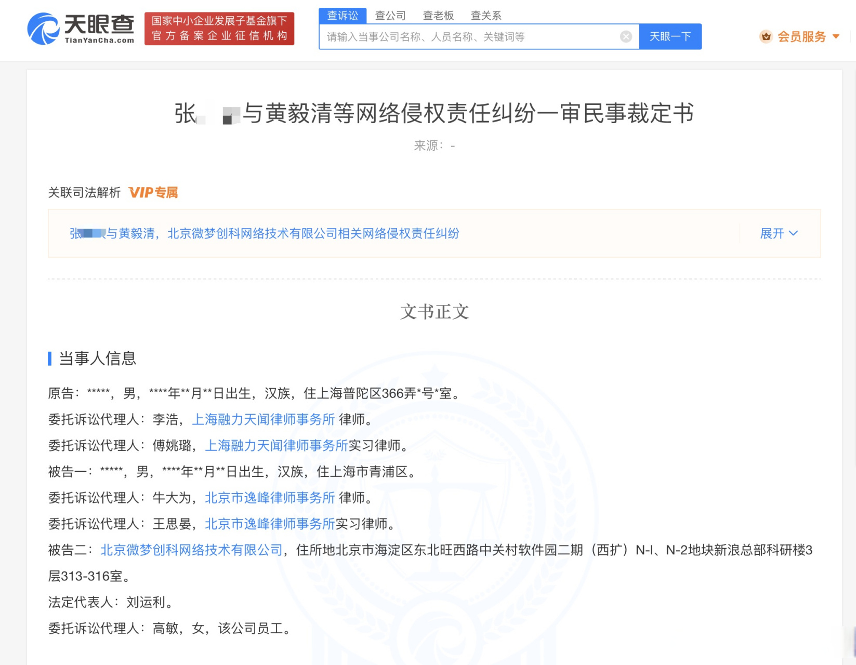Open the 会员服务 menu
Image resolution: width=856 pixels, height=665 pixels.
(801, 36)
